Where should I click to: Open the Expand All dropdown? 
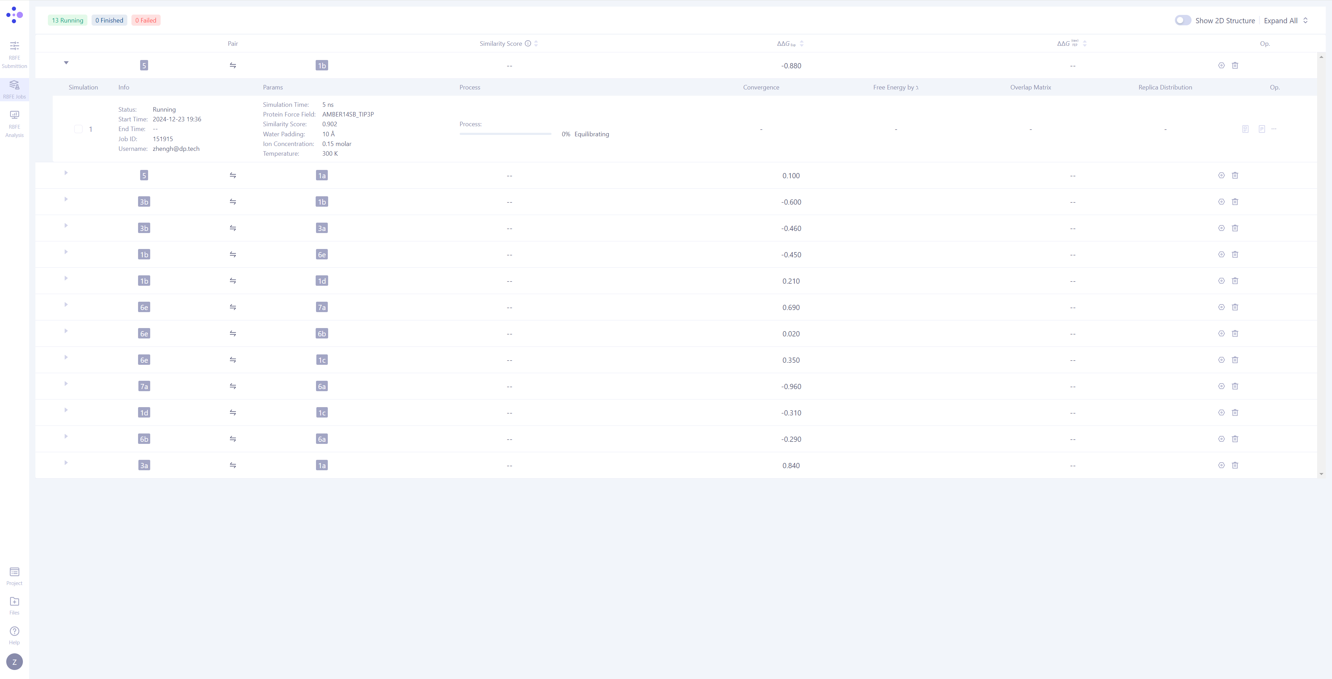[x=1286, y=20]
